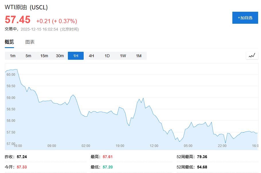This screenshot has height=173, width=261.
Task: Switch chart to 1m interval
Action: [13, 56]
